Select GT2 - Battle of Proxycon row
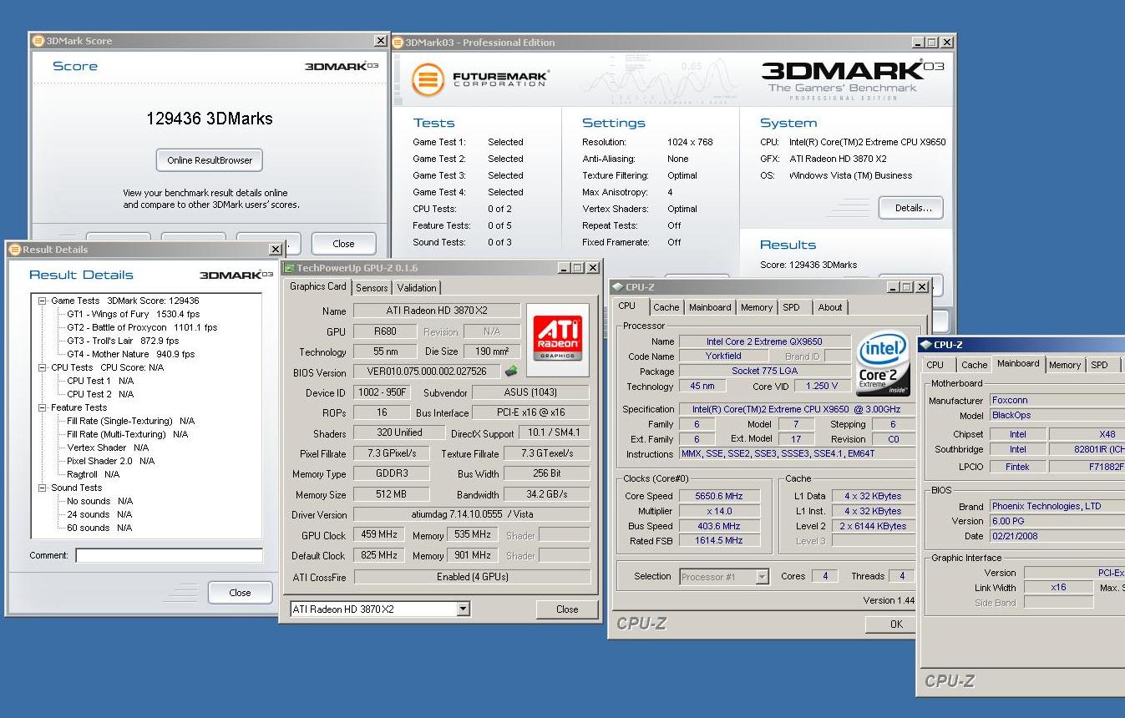This screenshot has width=1125, height=718. coord(142,327)
